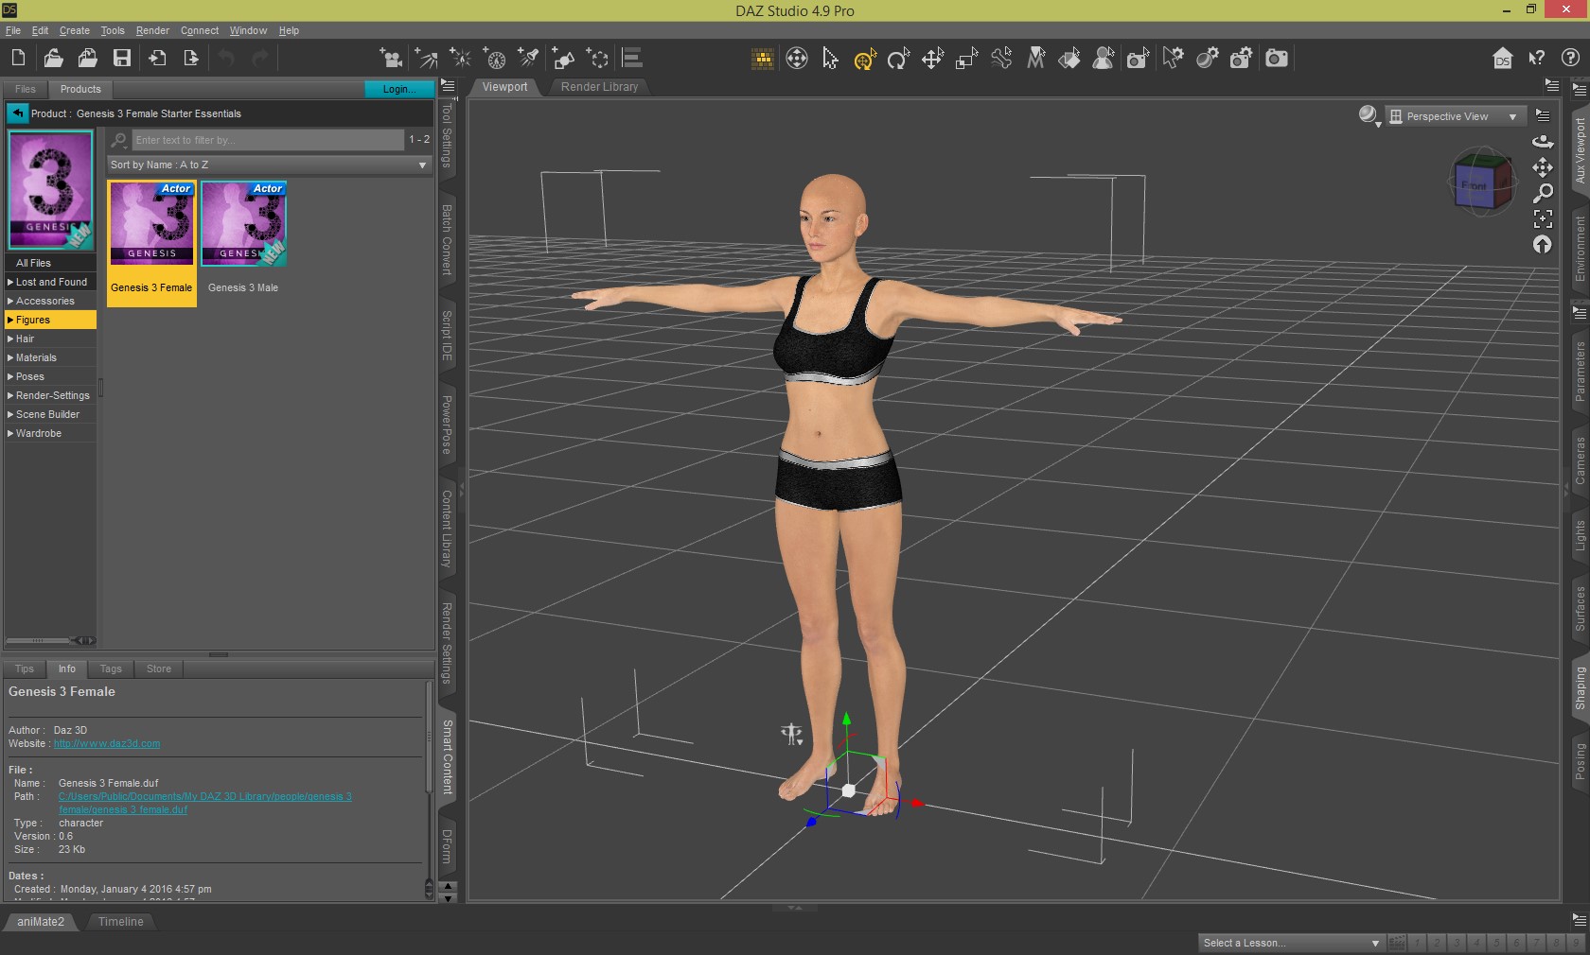Open the File menu
Viewport: 1590px width, 955px height.
point(13,30)
